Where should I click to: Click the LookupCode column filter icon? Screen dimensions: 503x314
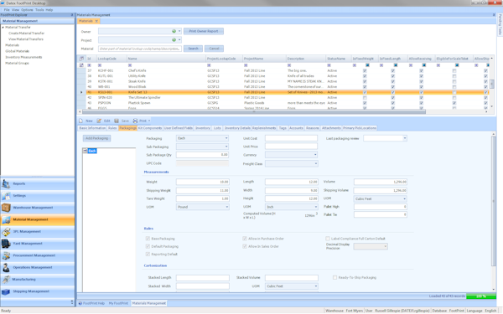point(100,65)
